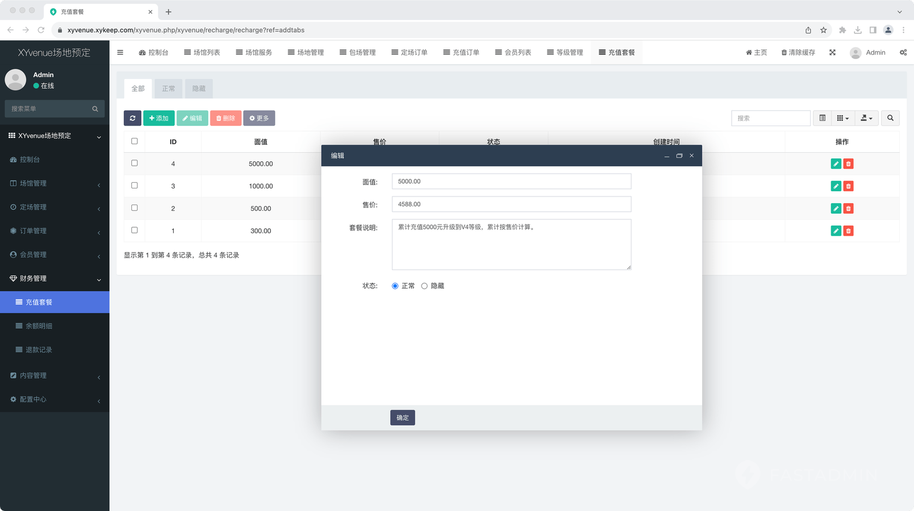Toggle the table view icon next to the search box
The height and width of the screenshot is (511, 914).
[822, 118]
